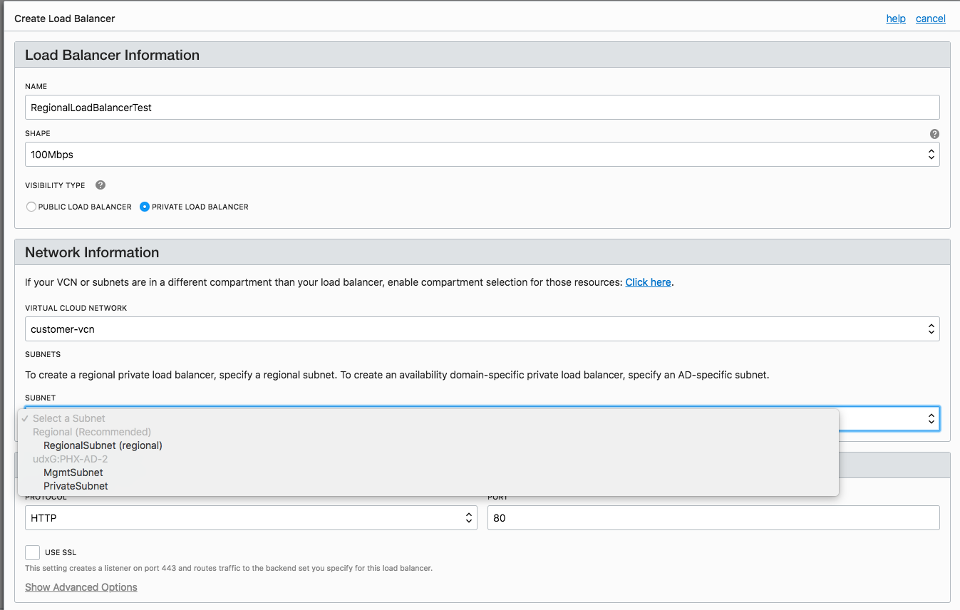Choose RegionalSubnet (regional) from list

(x=103, y=445)
